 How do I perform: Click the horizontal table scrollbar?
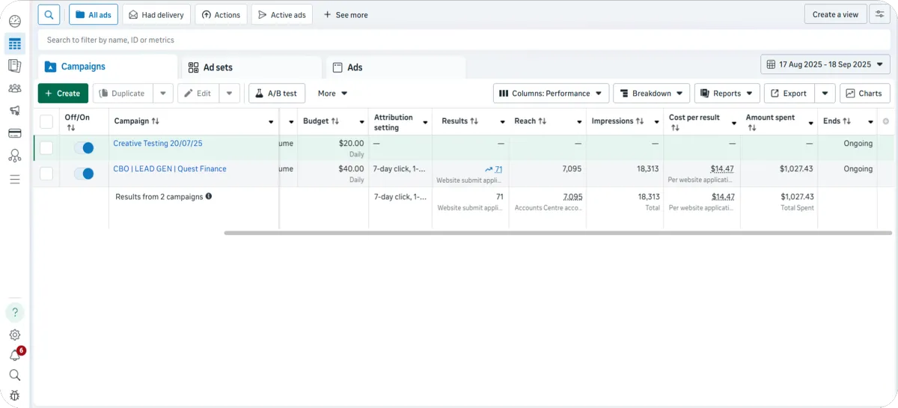coord(558,233)
